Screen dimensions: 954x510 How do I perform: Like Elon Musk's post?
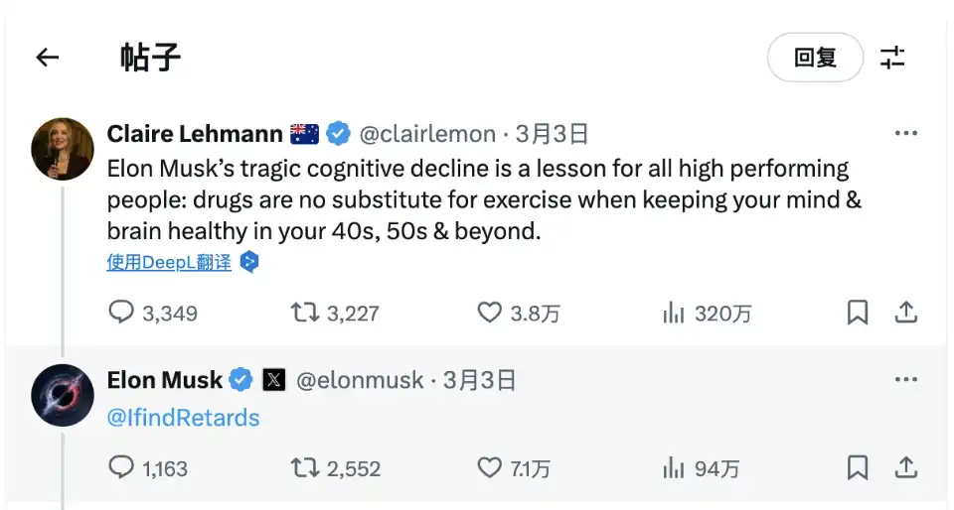(x=489, y=467)
